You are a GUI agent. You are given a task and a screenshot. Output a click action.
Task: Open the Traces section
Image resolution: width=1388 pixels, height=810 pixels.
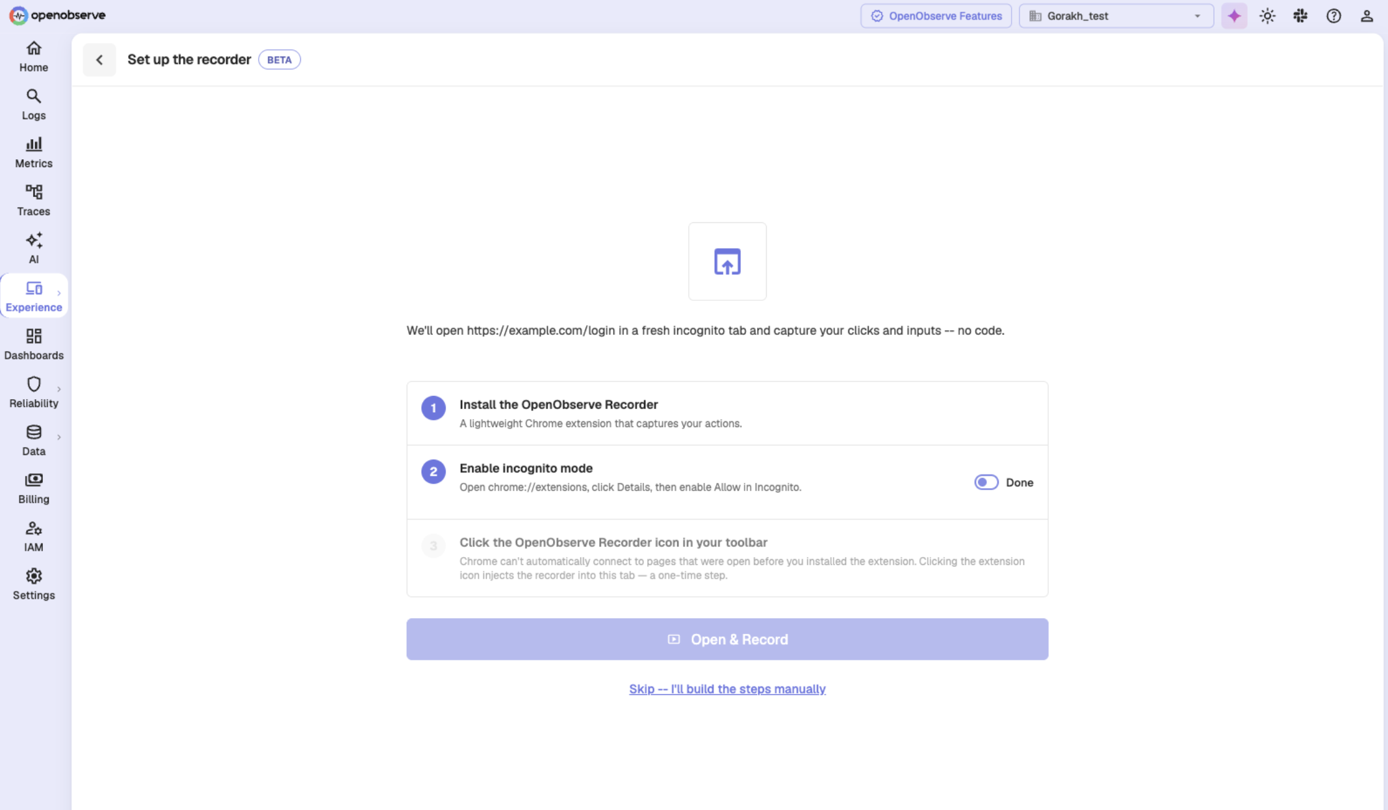[x=34, y=201]
